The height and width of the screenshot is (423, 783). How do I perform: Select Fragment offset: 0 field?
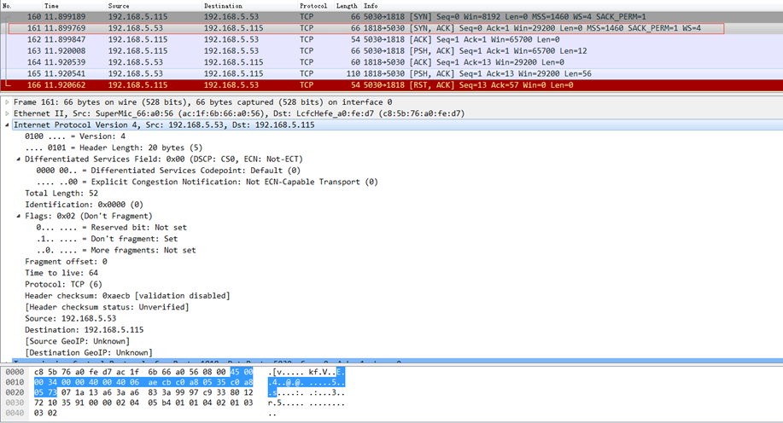pos(66,261)
